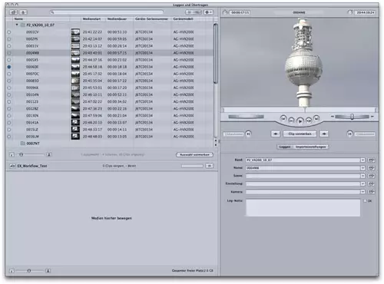This screenshot has width=384, height=284.
Task: Adjust the jog/shuttle slider in preview
Action: pos(352,117)
